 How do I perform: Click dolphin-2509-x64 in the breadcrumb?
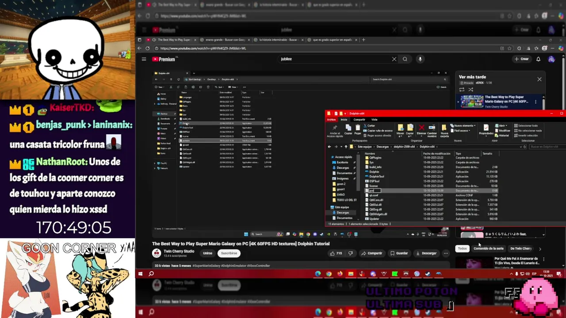pos(404,147)
